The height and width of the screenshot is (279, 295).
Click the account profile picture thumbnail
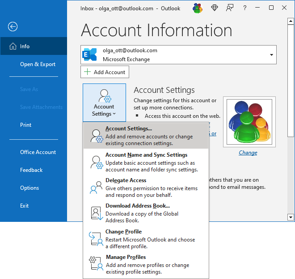click(249, 122)
